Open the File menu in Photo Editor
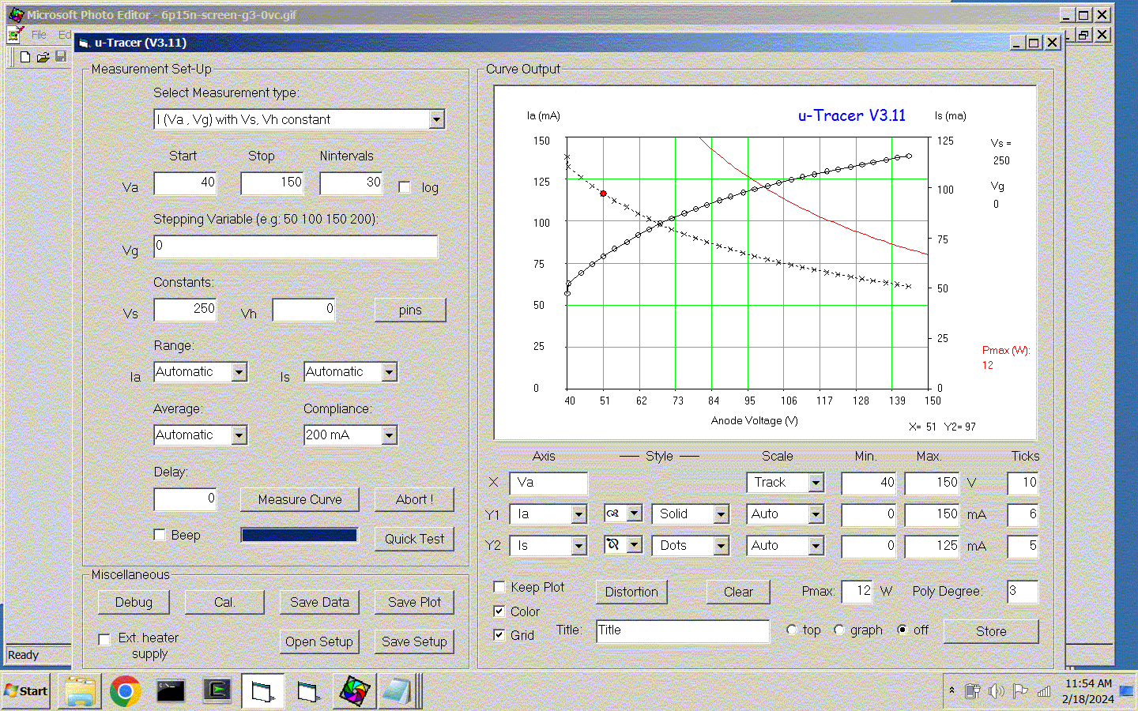 pyautogui.click(x=39, y=35)
